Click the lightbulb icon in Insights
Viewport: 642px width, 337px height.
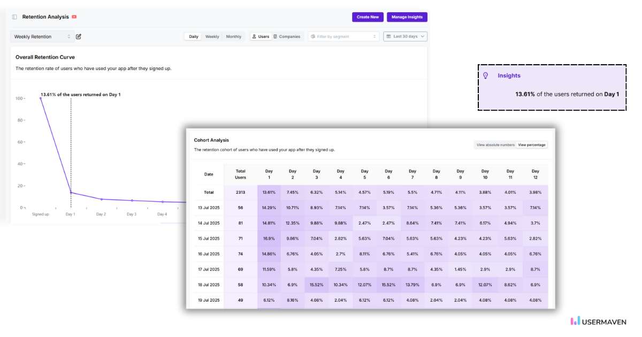coord(486,76)
